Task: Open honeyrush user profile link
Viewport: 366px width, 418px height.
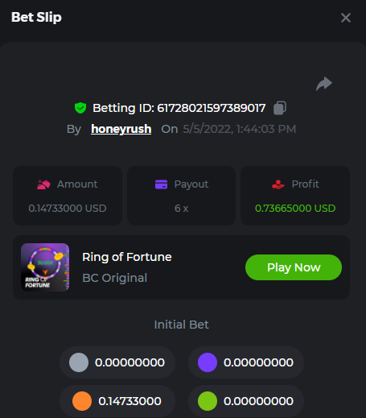Action: pyautogui.click(x=121, y=129)
